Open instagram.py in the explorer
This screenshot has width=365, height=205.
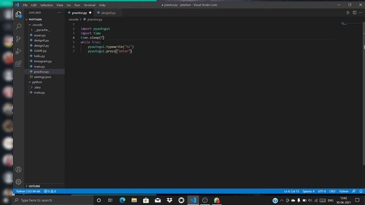[x=43, y=61]
